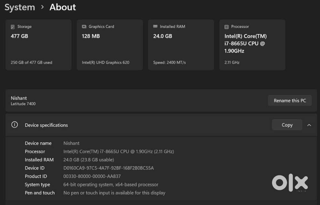This screenshot has height=205, width=320.
Task: Go back to System in breadcrumb
Action: 20,7
